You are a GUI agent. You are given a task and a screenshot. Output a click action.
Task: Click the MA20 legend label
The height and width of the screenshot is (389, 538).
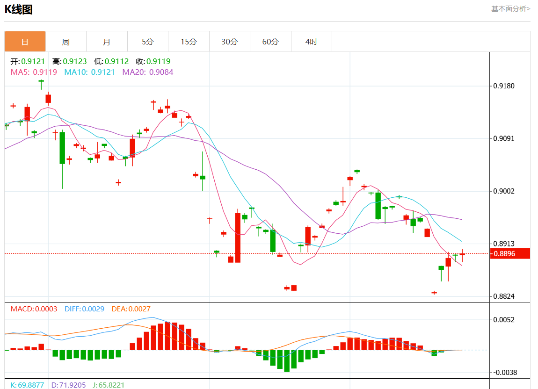tap(147, 72)
